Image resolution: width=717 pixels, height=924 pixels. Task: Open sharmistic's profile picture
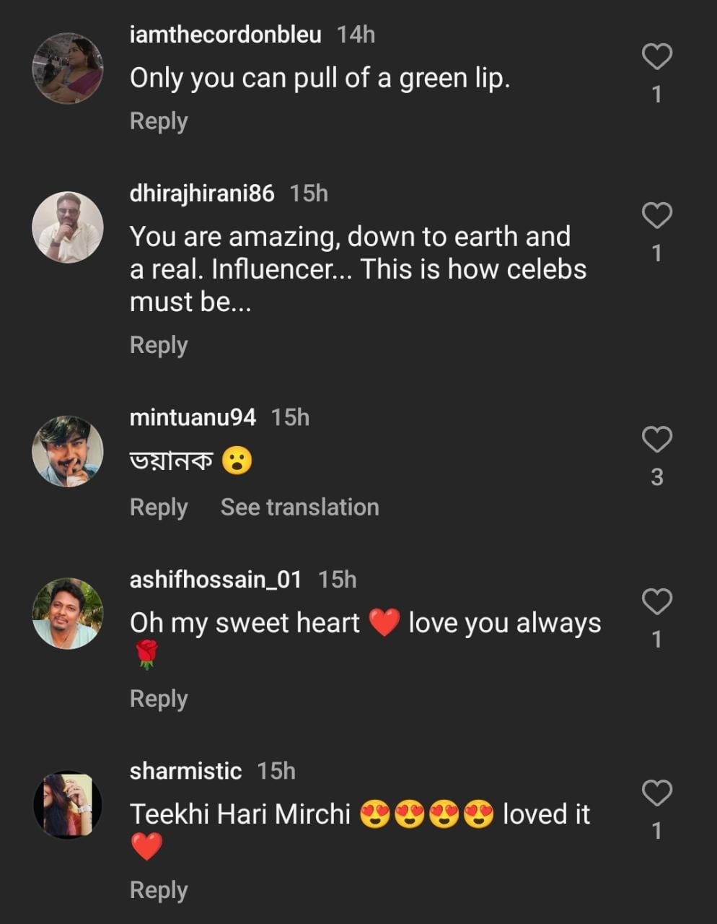[x=68, y=805]
